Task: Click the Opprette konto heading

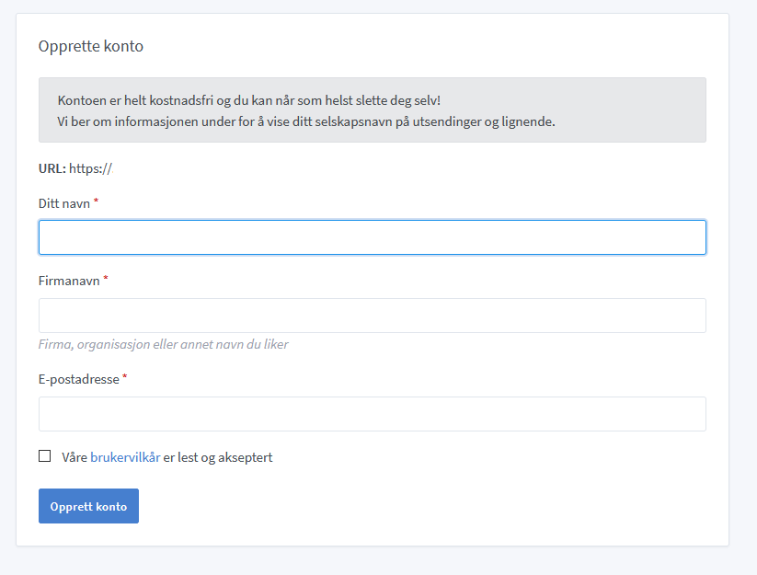Action: tap(91, 46)
